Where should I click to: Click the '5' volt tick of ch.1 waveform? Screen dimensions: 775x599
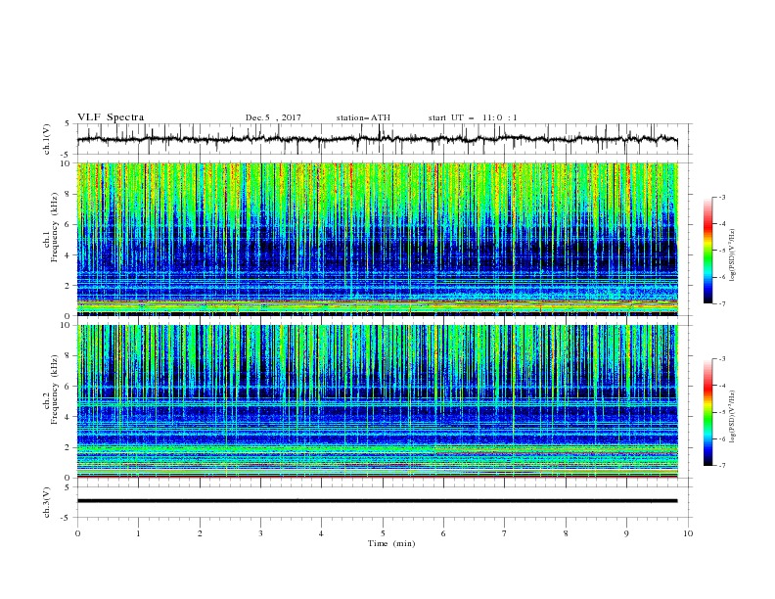(x=68, y=123)
